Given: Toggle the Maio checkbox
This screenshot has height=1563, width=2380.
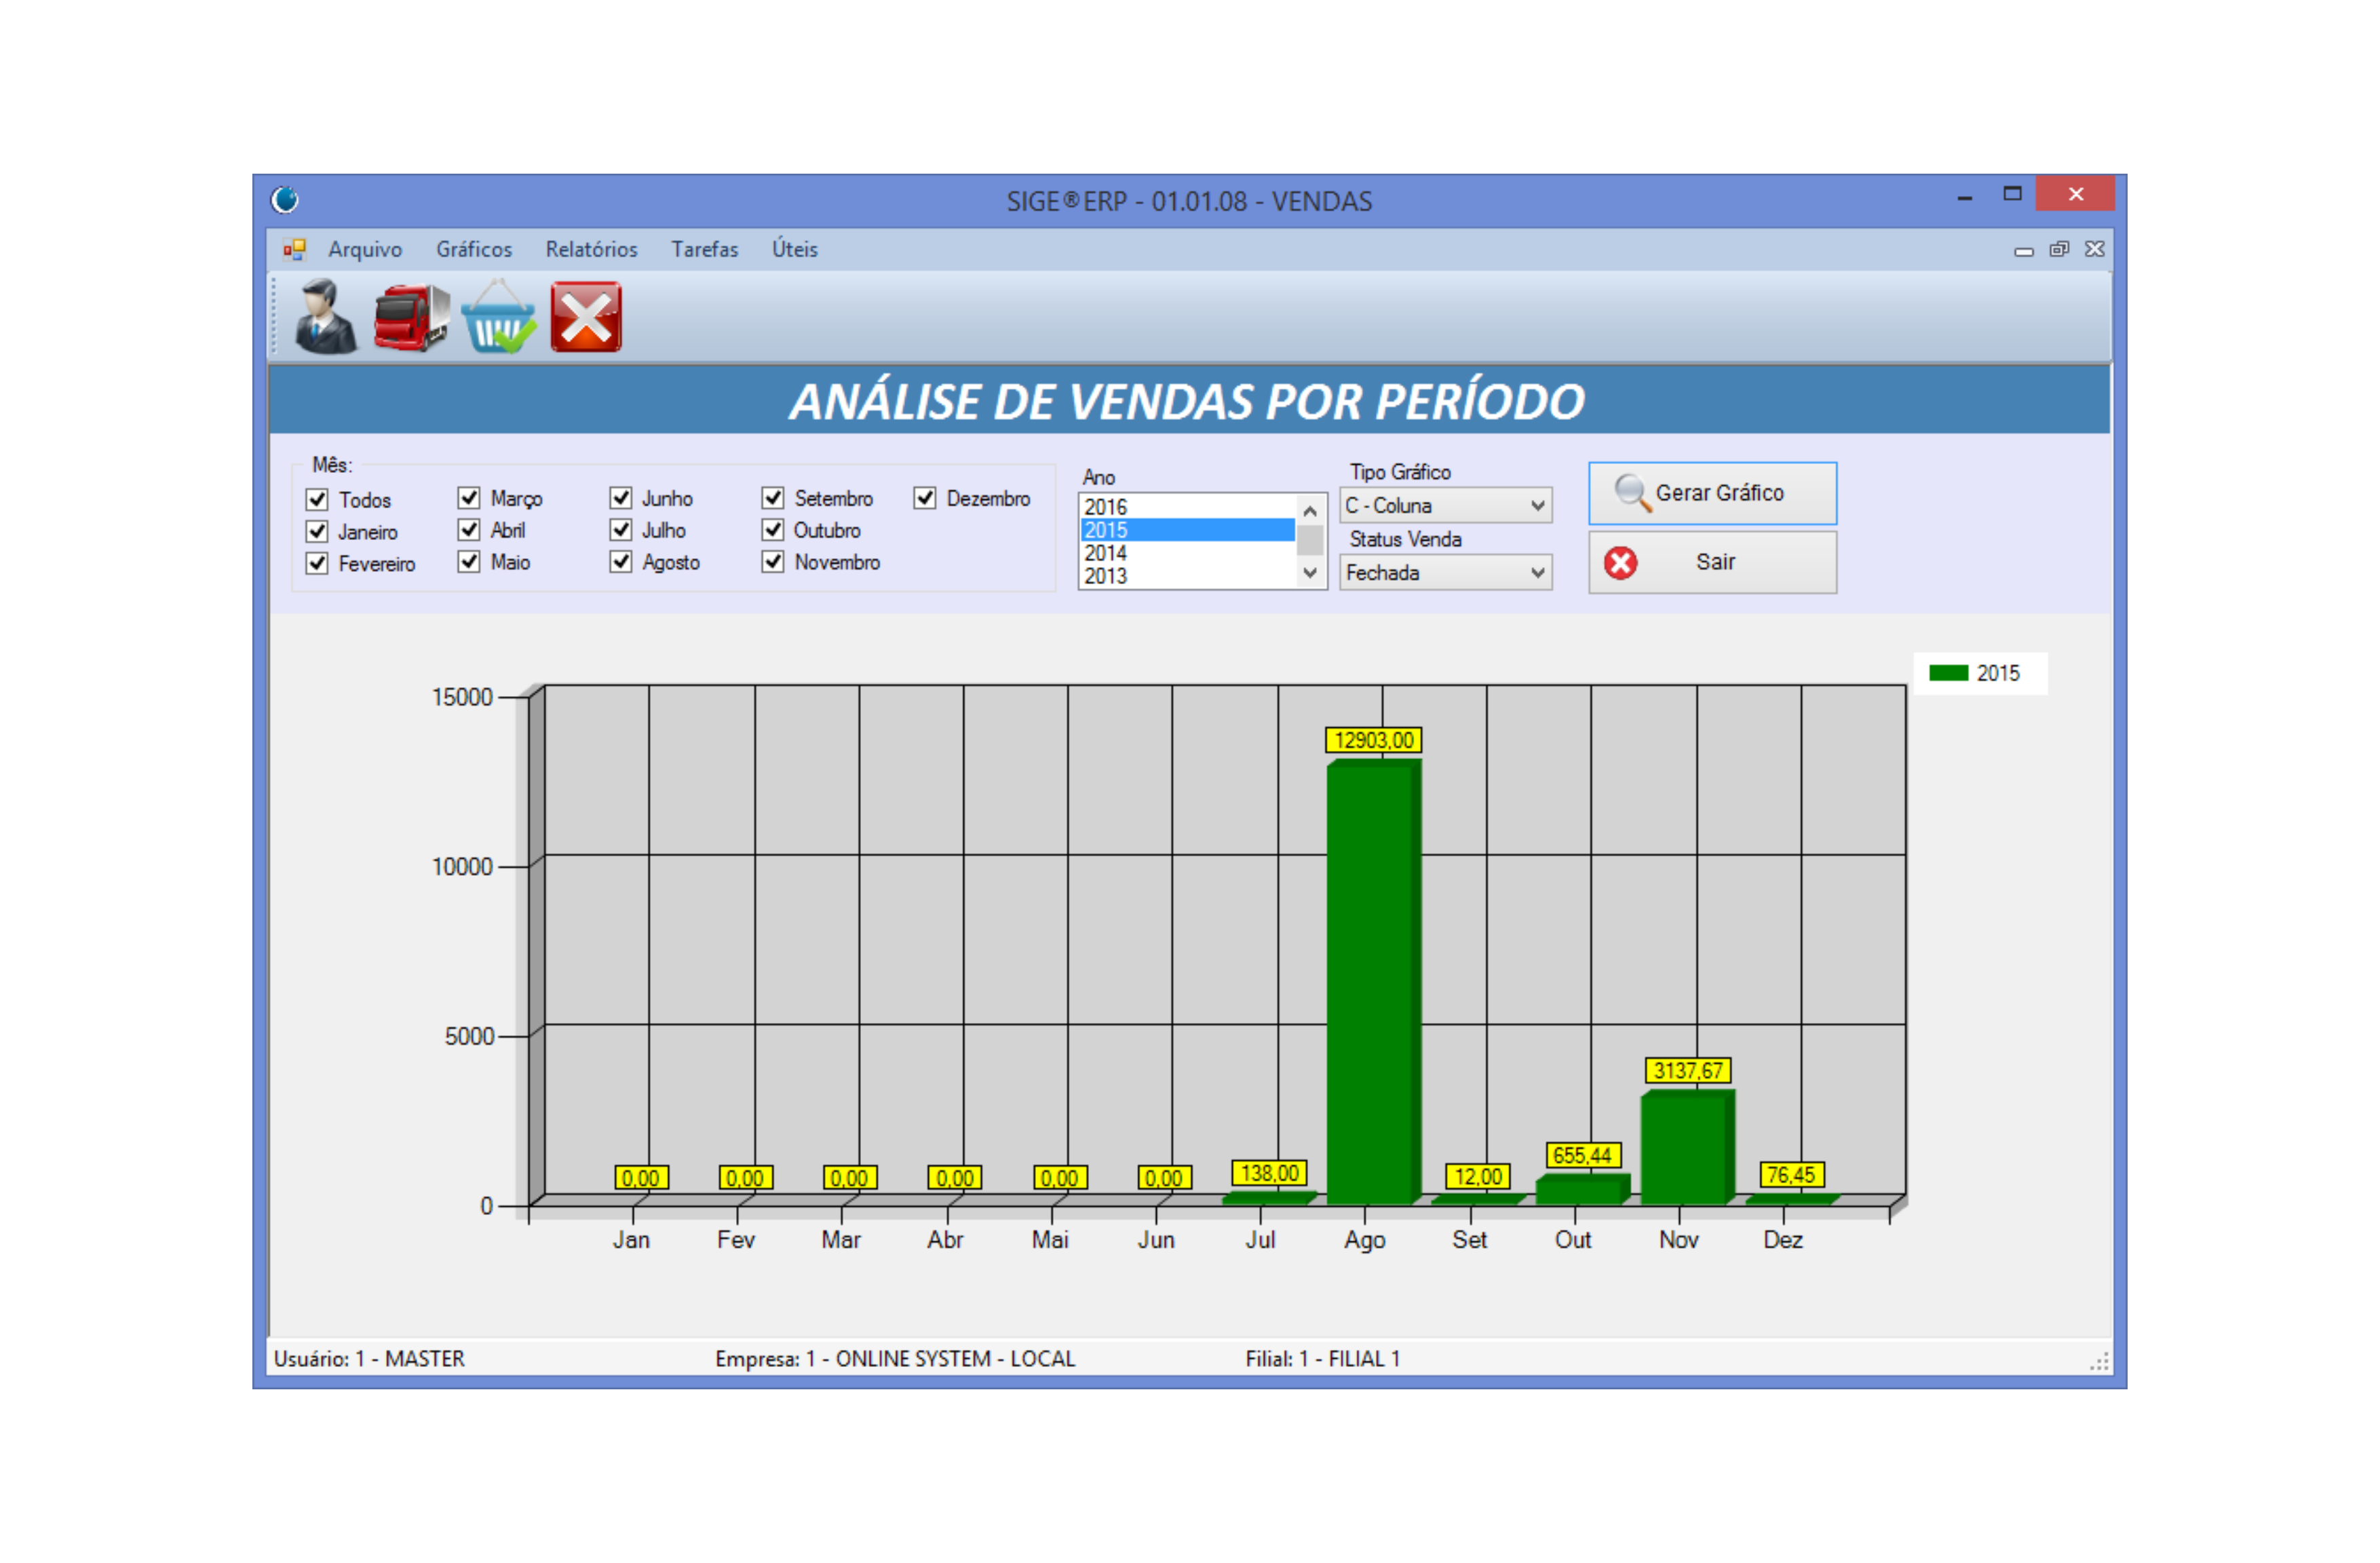Looking at the screenshot, I should point(469,561).
